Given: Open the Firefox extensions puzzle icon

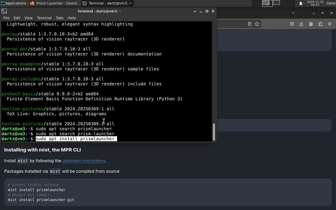Looking at the screenshot, I should (x=320, y=24).
